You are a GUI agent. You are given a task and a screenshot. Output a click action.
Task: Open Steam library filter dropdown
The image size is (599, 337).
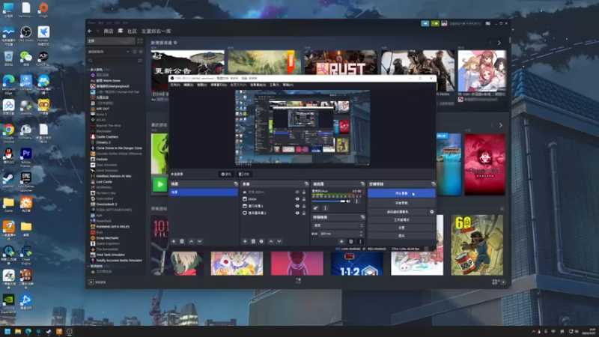click(108, 52)
